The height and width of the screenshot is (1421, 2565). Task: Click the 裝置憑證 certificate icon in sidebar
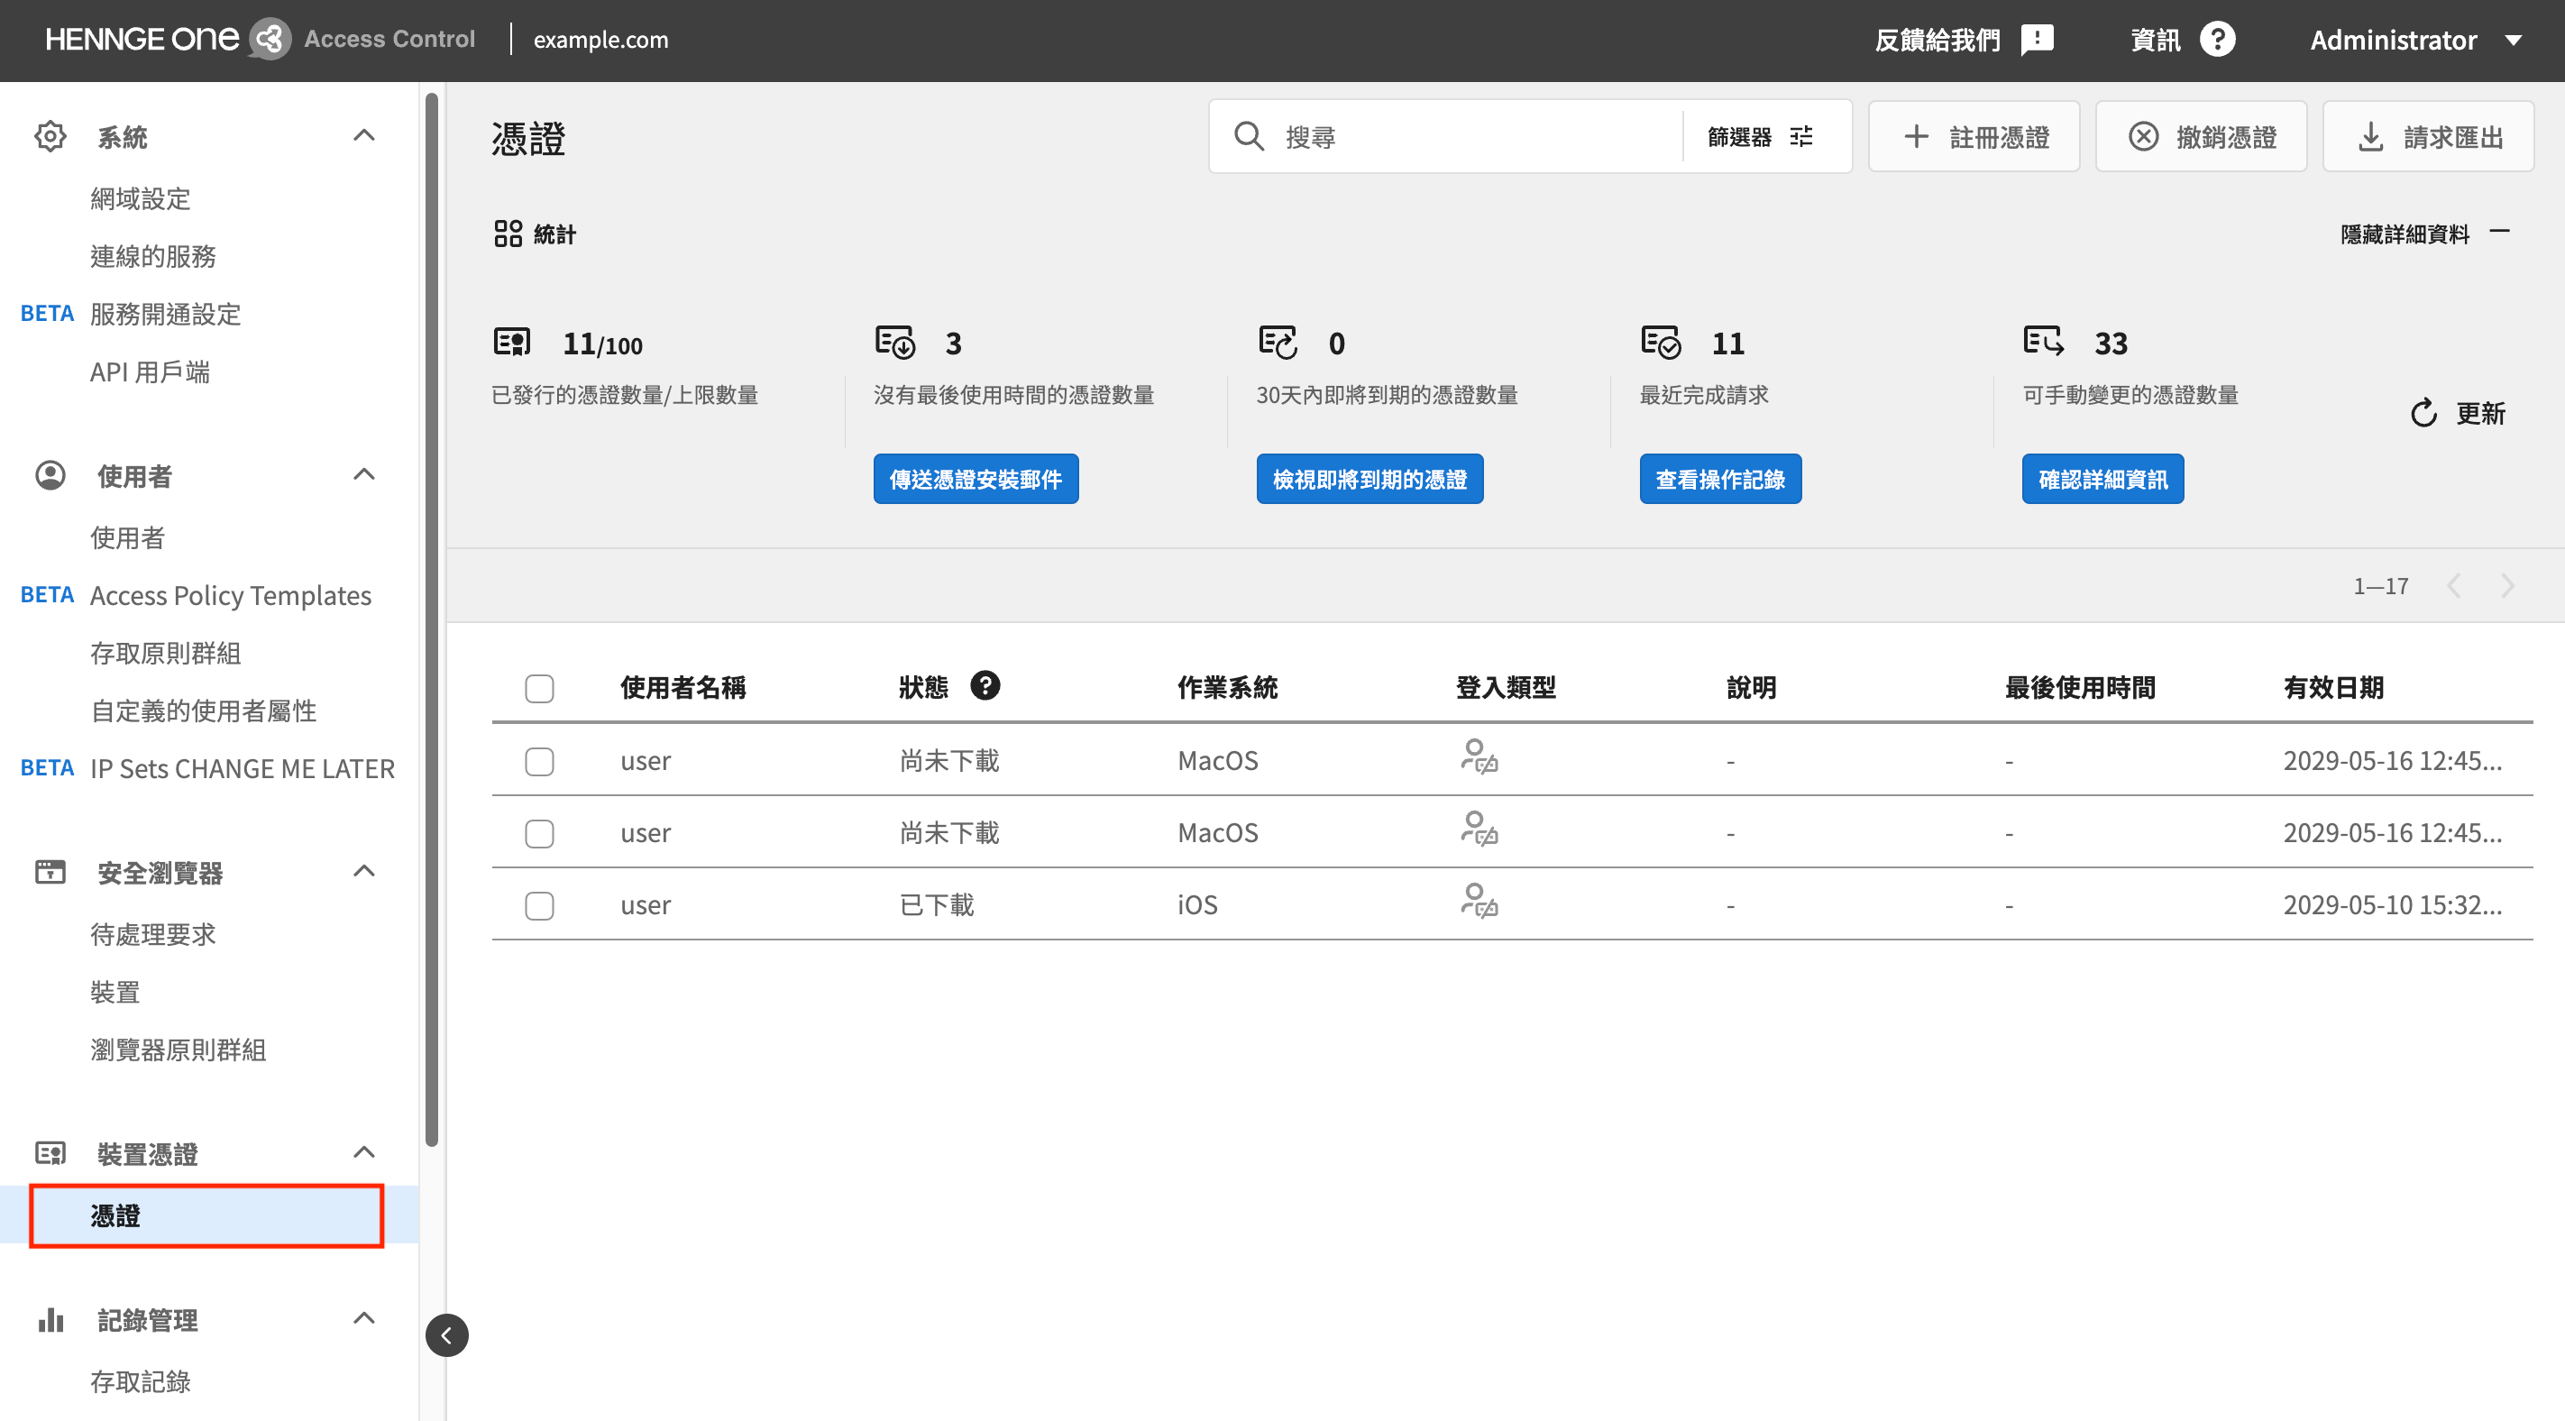(50, 1154)
